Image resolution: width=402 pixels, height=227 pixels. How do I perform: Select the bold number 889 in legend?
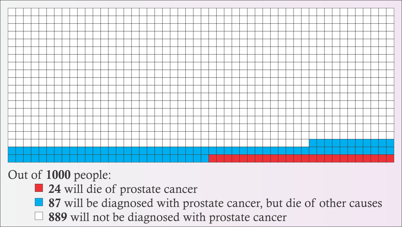click(x=58, y=217)
